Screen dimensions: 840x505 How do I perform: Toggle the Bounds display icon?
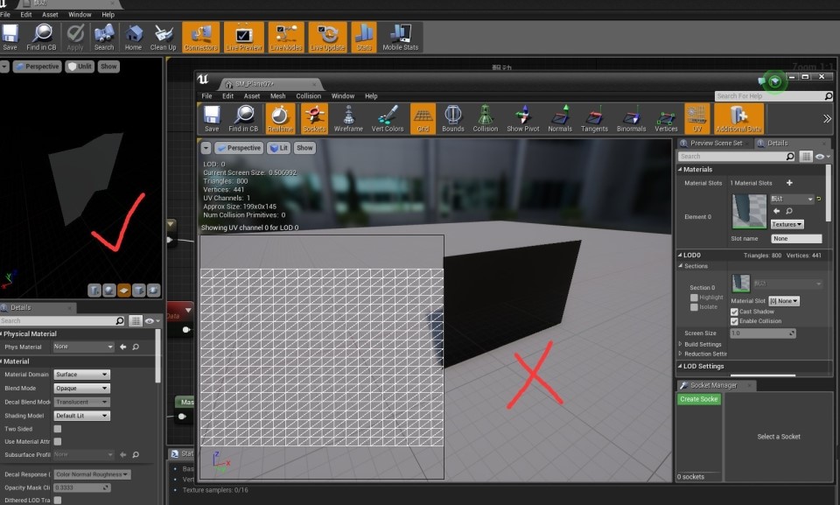452,118
